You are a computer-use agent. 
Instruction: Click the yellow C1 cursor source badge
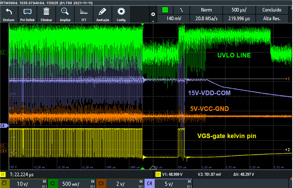[158, 174]
